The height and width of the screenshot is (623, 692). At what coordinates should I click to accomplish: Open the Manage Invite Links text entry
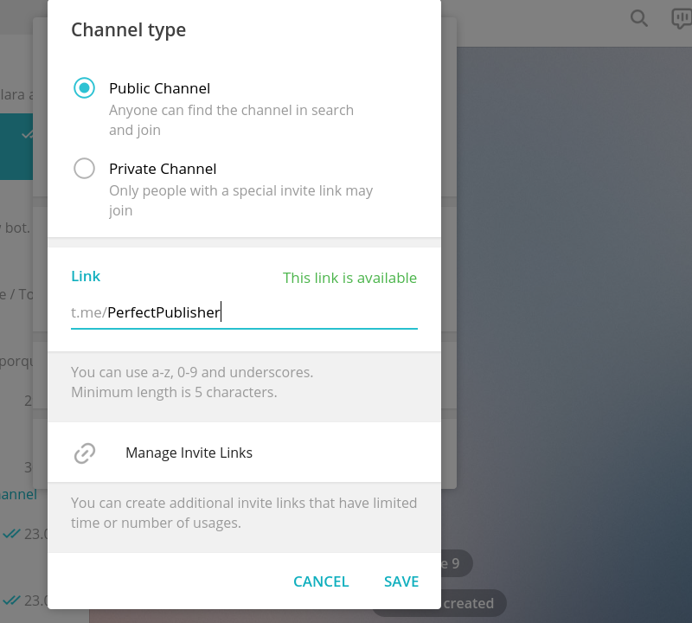tap(189, 453)
